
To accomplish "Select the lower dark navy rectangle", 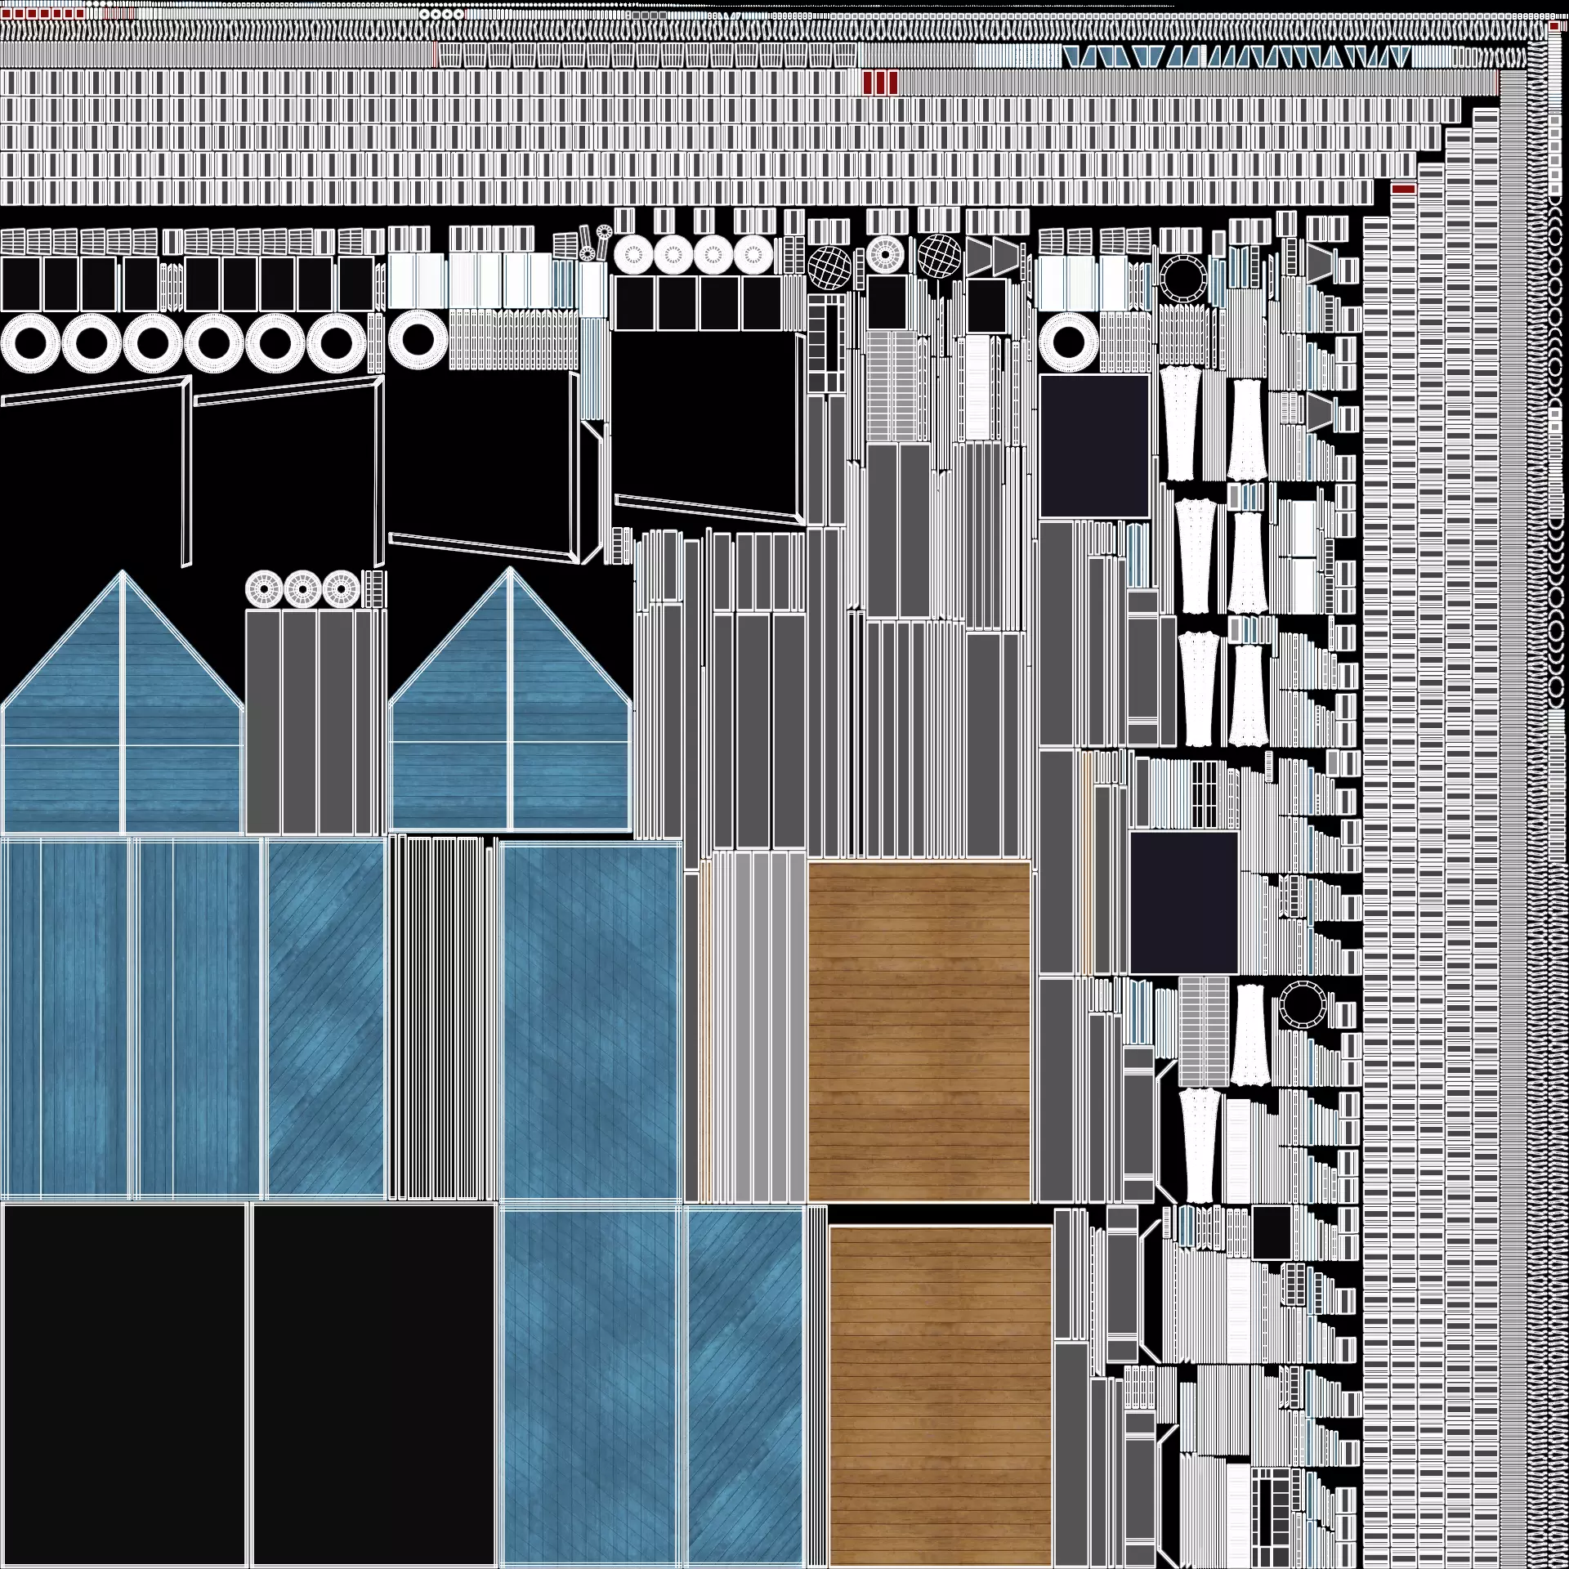I will (x=1184, y=903).
